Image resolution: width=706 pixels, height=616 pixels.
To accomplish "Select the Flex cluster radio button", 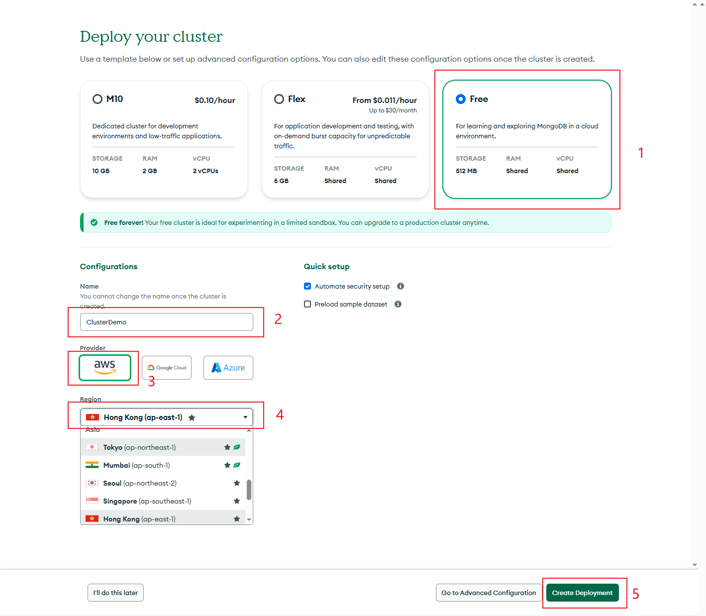I will point(279,99).
